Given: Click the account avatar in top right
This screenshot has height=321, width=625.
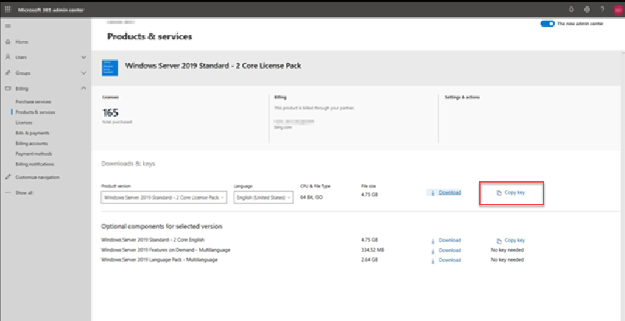Looking at the screenshot, I should (x=618, y=9).
